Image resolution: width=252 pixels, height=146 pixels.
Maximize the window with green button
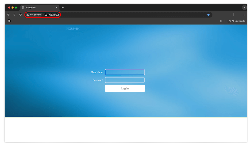pos(16,8)
